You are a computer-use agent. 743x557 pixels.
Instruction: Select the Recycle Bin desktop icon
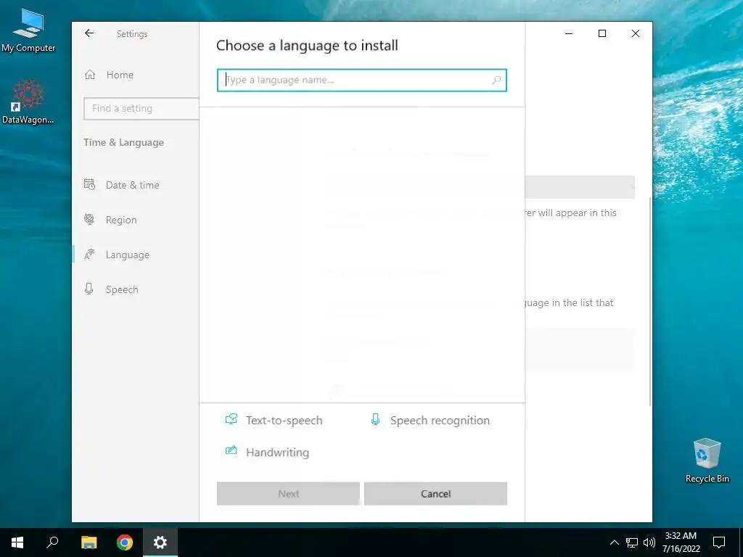tap(707, 461)
